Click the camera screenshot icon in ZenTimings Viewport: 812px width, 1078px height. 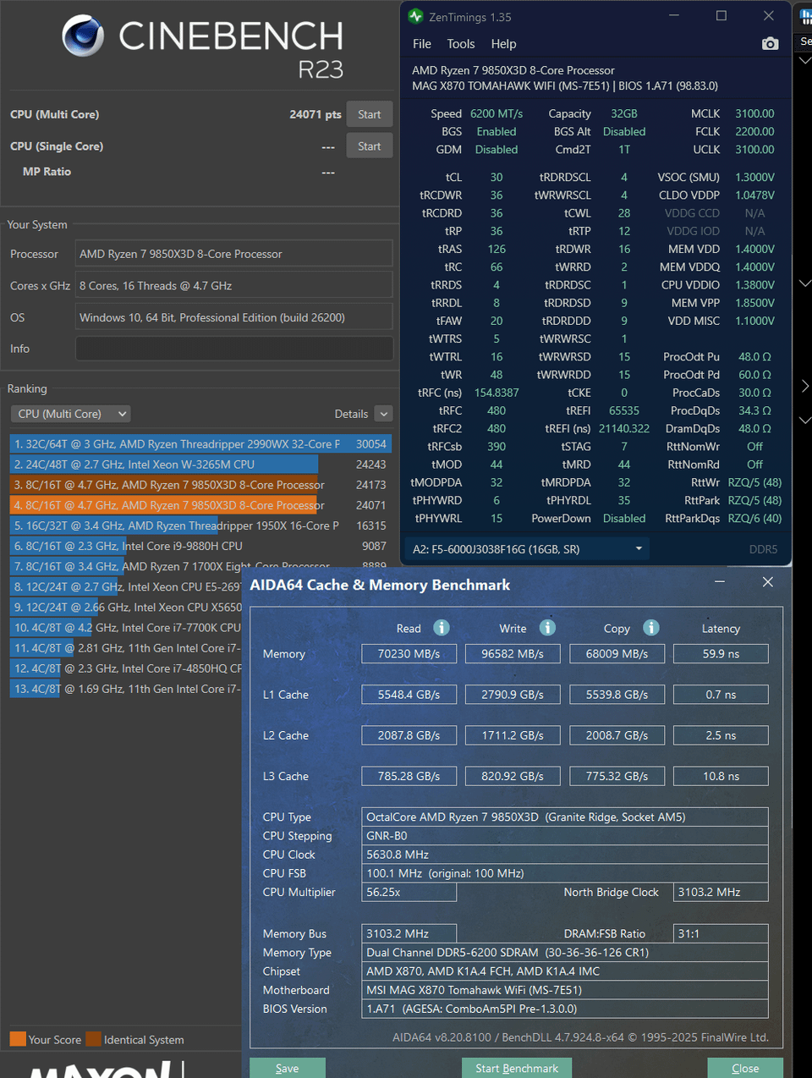(x=770, y=44)
